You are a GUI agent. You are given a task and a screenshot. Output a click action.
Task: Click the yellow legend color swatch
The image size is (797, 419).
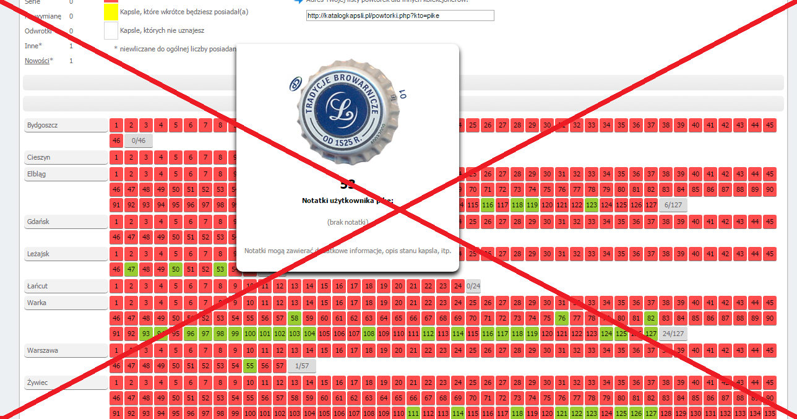click(111, 12)
